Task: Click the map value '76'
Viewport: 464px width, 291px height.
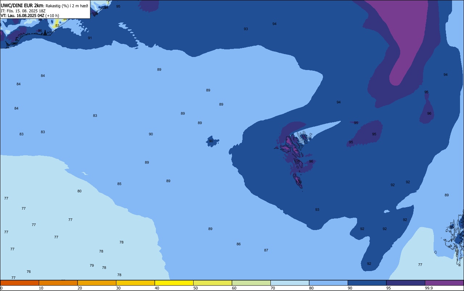Action: tap(29, 272)
